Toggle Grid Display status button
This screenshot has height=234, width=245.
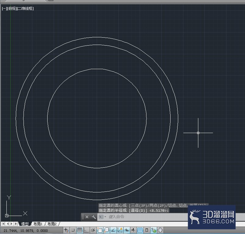[80, 230]
